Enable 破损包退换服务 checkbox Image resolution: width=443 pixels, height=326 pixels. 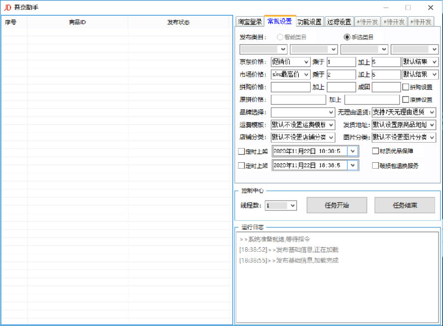tap(376, 166)
